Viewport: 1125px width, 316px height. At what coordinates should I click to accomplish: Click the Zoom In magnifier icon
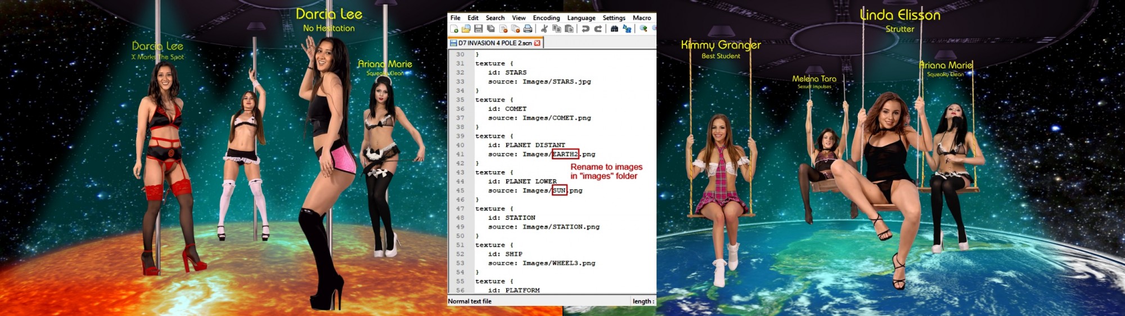point(643,29)
